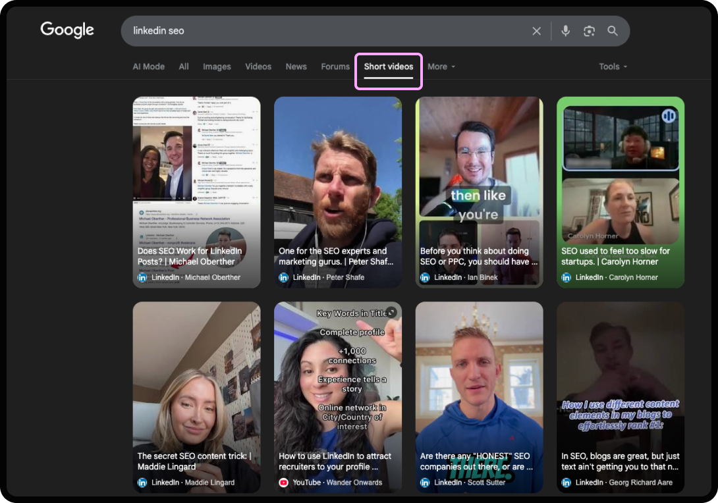Screen dimensions: 718x503
Task: Open Maddie Lingard's secret SEO content trick video
Action: [x=196, y=397]
